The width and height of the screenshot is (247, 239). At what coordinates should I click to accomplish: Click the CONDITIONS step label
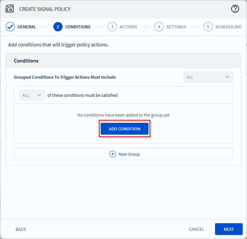point(78,27)
